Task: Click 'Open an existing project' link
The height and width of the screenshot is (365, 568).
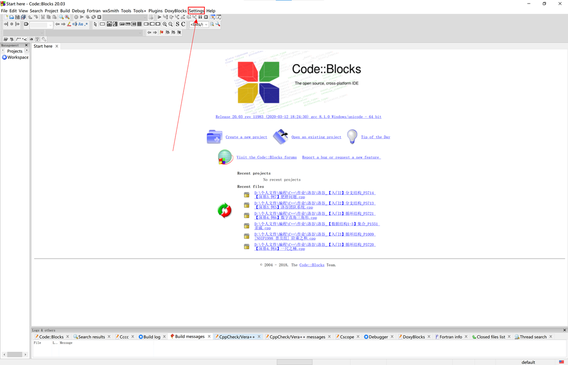Action: (316, 137)
